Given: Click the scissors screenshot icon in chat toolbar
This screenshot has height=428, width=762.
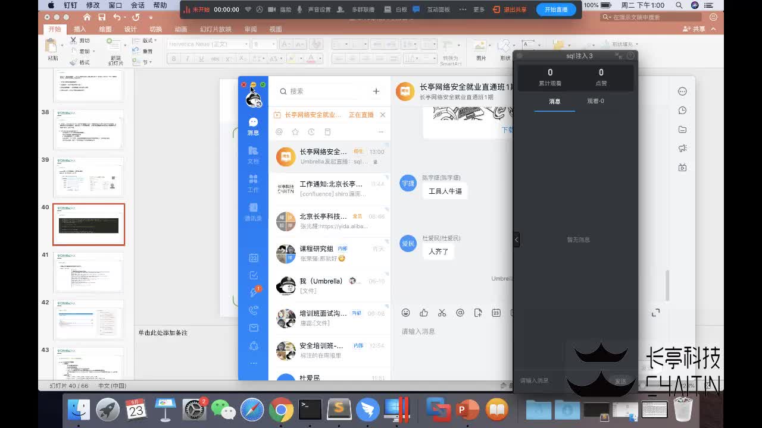Looking at the screenshot, I should (x=442, y=313).
